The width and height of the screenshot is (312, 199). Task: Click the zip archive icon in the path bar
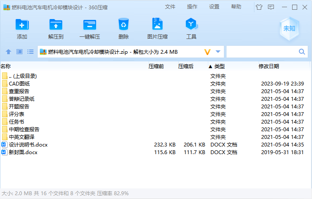point(43,52)
